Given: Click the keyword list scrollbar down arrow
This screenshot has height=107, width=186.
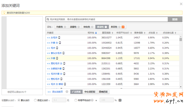Looking at the screenshot, I should [181, 87].
